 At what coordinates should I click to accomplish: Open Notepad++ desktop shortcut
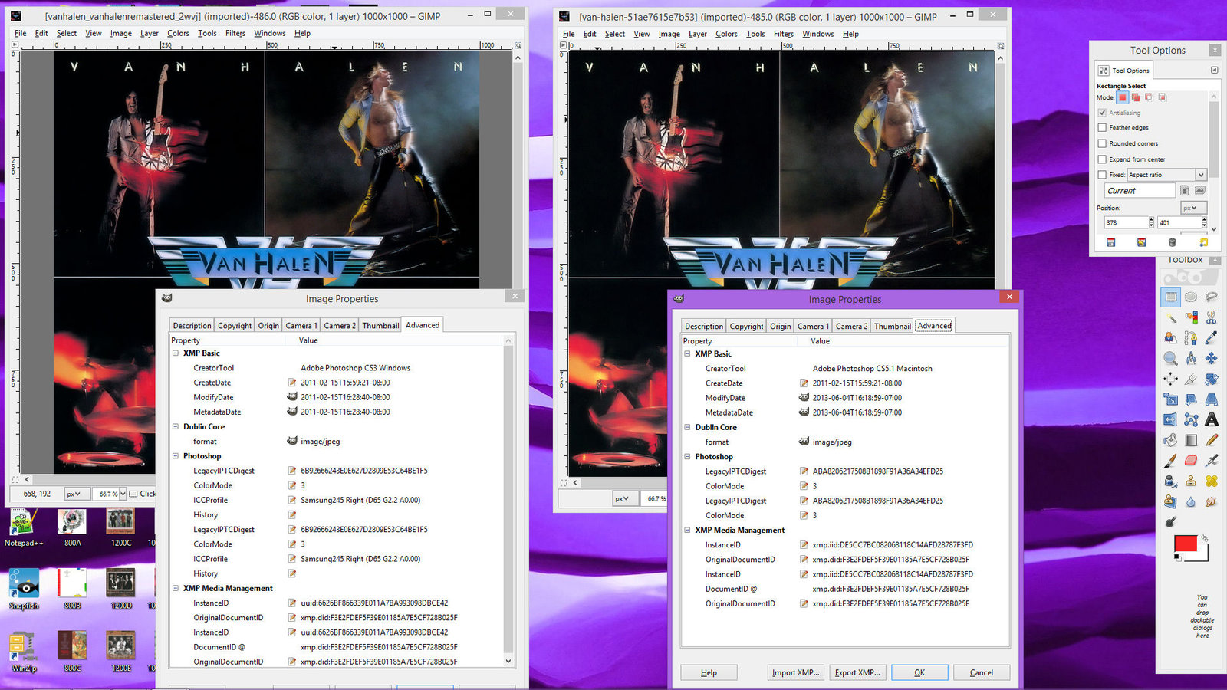click(x=23, y=527)
